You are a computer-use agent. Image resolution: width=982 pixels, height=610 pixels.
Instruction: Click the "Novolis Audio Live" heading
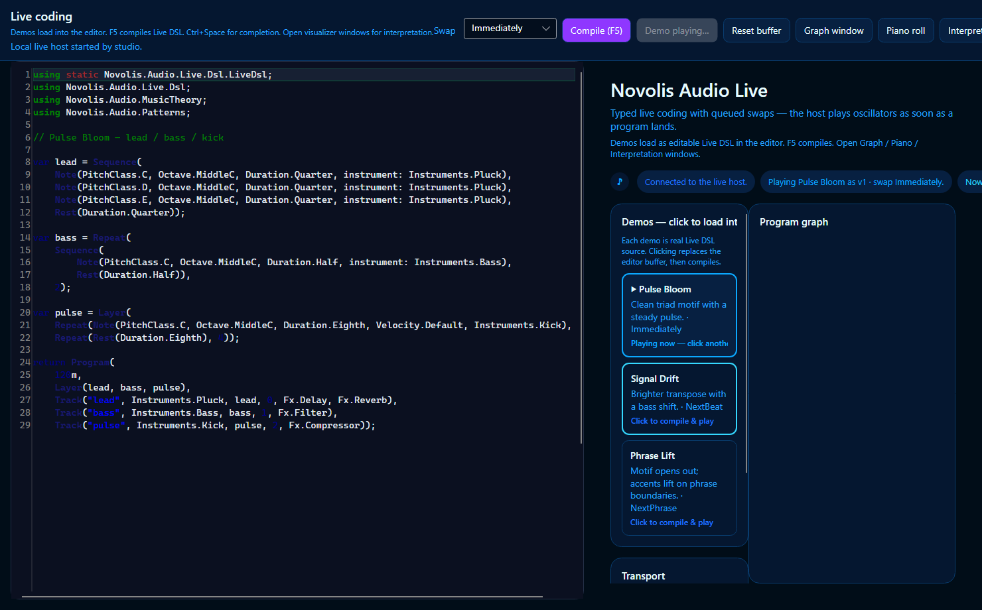(689, 91)
